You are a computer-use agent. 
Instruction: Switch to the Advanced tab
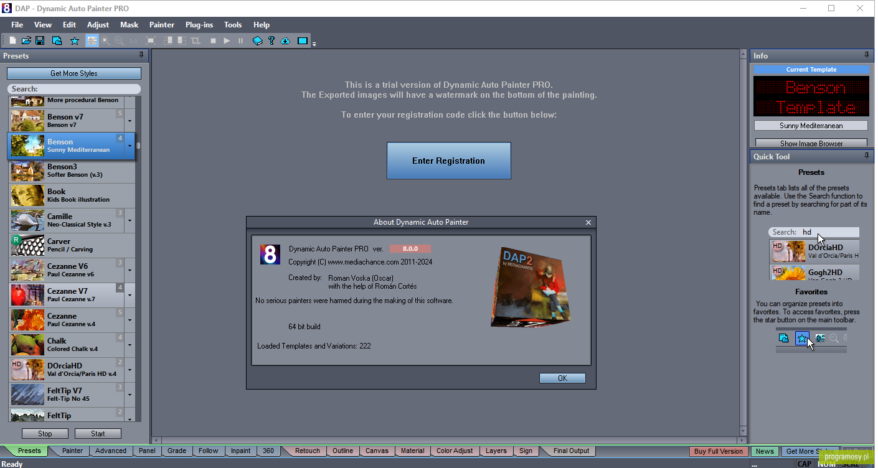111,451
